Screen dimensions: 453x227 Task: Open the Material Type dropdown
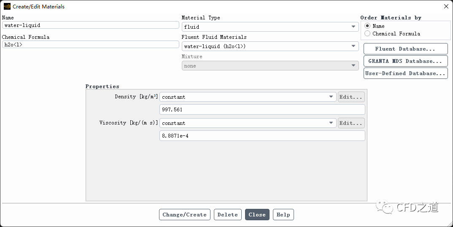pyautogui.click(x=270, y=27)
